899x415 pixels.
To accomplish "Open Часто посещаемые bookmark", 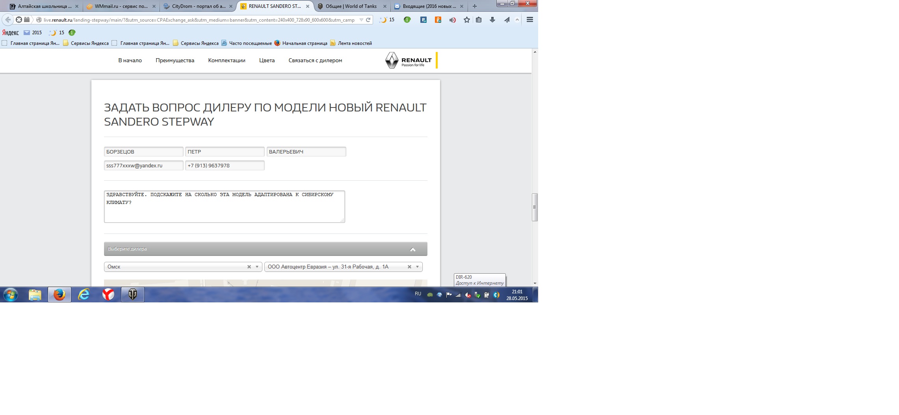I will (x=247, y=43).
